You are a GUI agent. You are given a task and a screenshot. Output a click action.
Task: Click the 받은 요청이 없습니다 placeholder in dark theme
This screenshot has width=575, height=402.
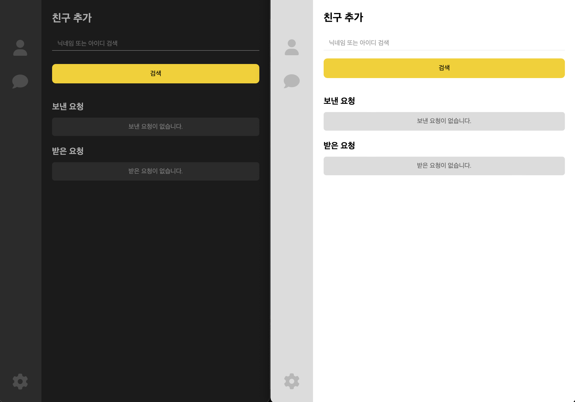point(155,171)
